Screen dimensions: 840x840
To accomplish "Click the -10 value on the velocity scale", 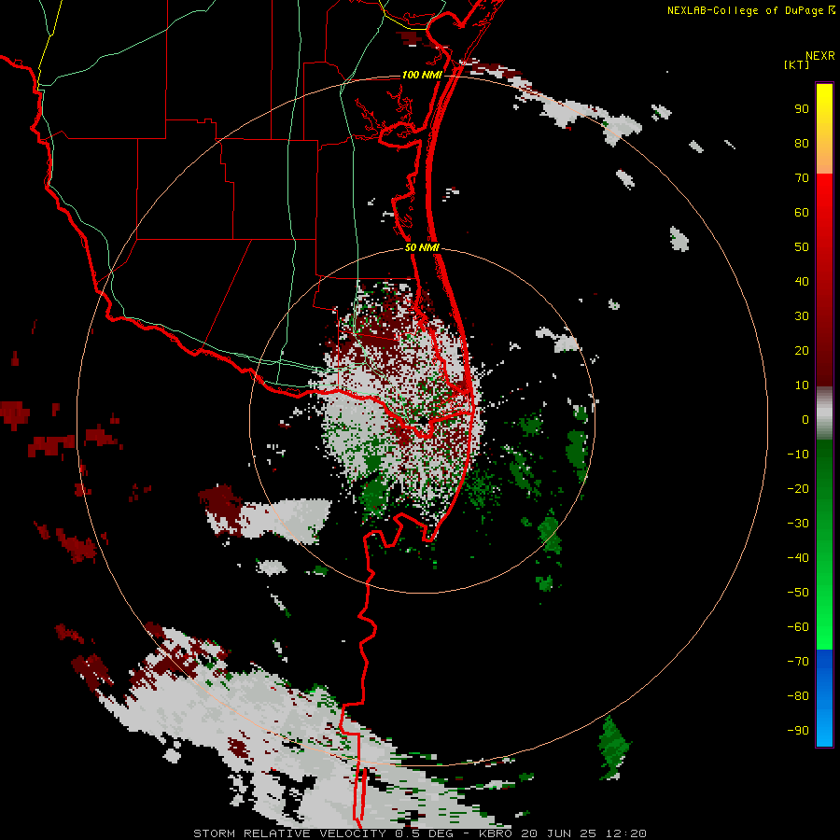I will click(x=798, y=455).
